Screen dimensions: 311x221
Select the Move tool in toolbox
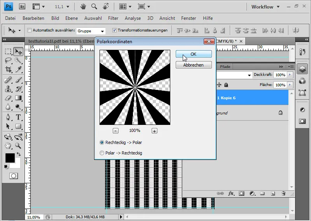click(18, 52)
